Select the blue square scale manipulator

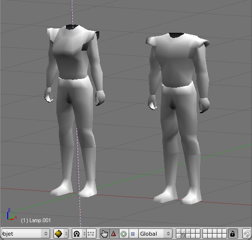(x=133, y=234)
